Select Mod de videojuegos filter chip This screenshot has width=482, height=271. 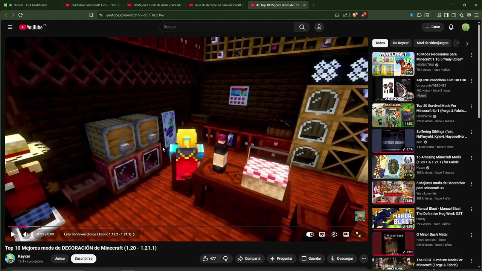(432, 43)
